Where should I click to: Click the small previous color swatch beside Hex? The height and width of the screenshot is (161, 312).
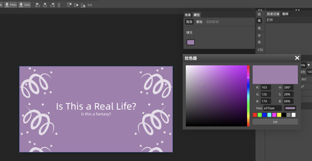pos(290,108)
